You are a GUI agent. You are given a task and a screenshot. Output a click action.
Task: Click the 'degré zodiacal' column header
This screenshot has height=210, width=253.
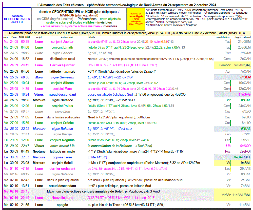243,37
